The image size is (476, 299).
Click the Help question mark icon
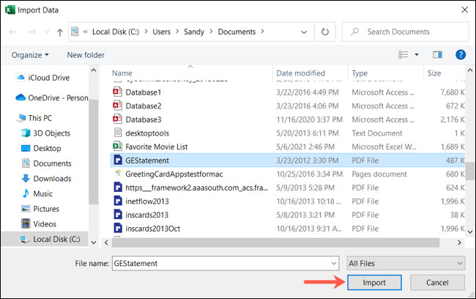click(461, 55)
